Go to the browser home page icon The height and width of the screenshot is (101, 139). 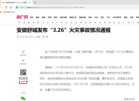[11, 7]
